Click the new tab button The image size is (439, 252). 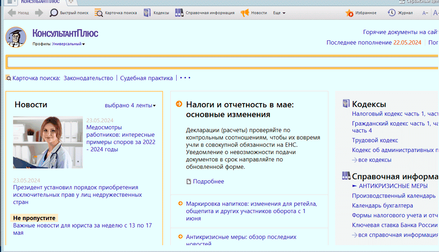pos(71,2)
